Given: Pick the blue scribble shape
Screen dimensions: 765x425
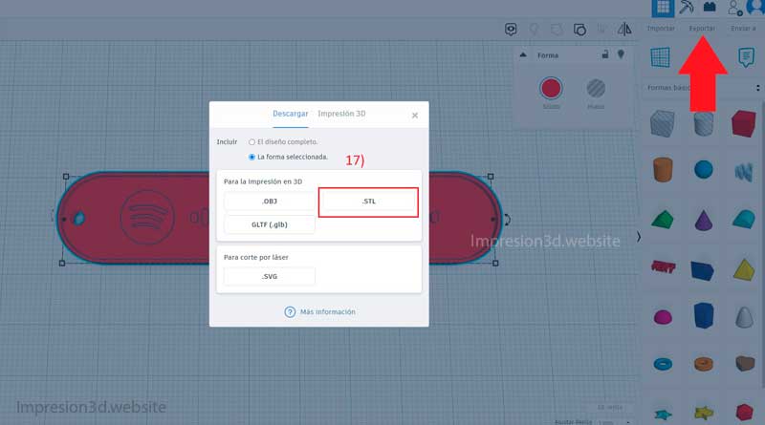Looking at the screenshot, I should (744, 172).
